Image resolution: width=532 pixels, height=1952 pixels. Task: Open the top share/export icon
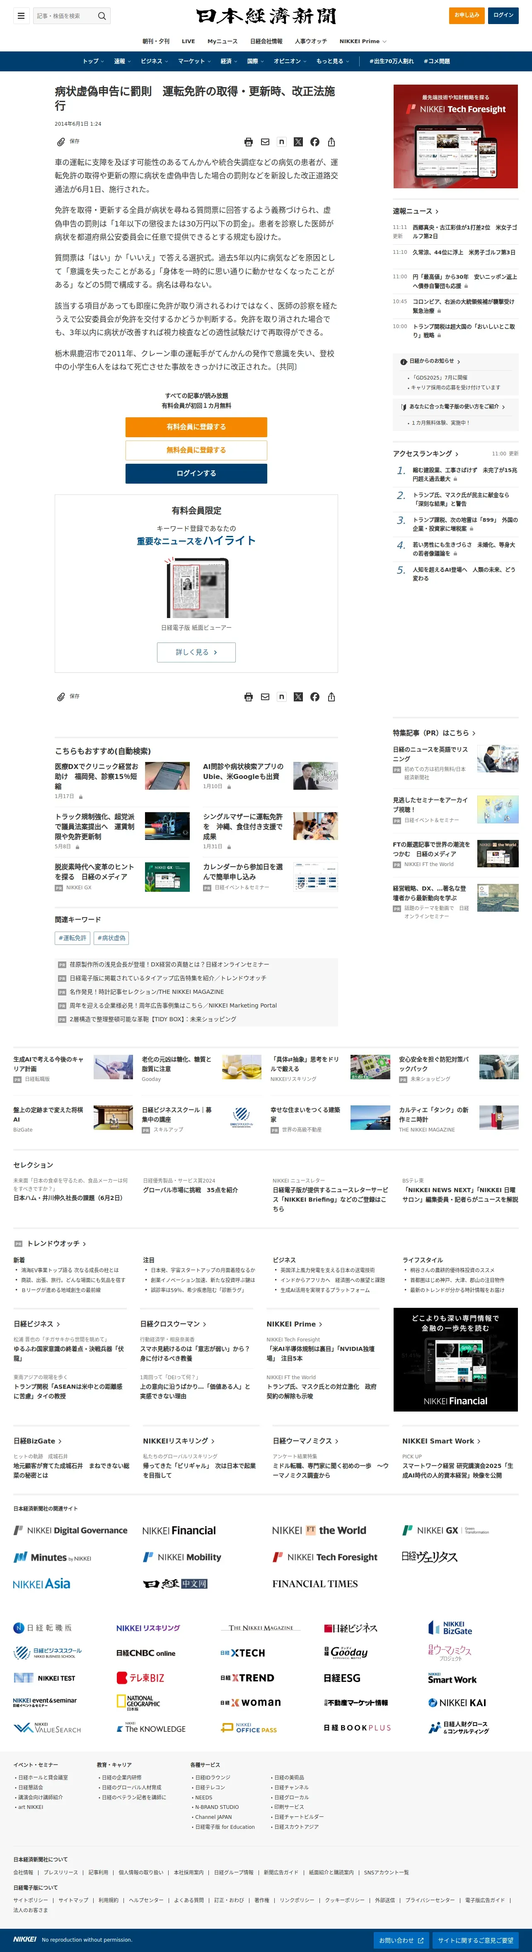click(331, 142)
